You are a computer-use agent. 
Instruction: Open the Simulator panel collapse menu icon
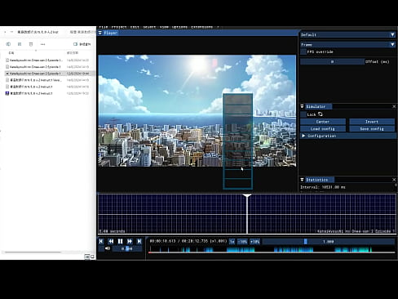[x=302, y=106]
